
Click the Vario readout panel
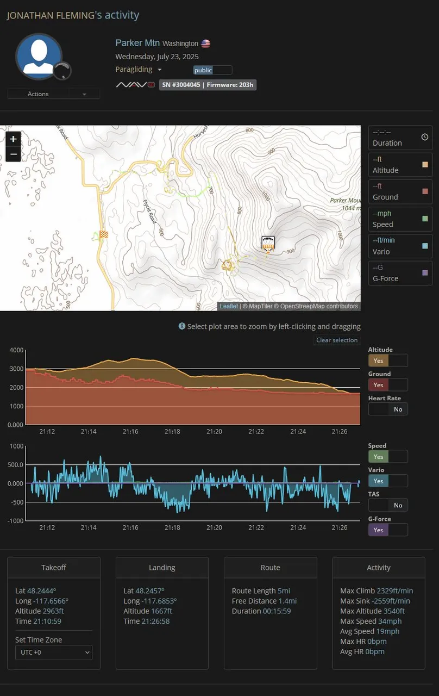[400, 246]
